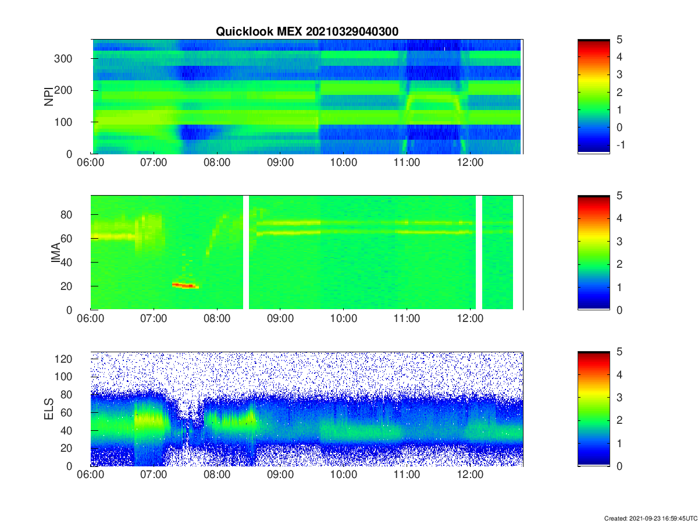This screenshot has height=524, width=698.
Task: Click the IMA spectrogram panel
Action: coord(307,253)
